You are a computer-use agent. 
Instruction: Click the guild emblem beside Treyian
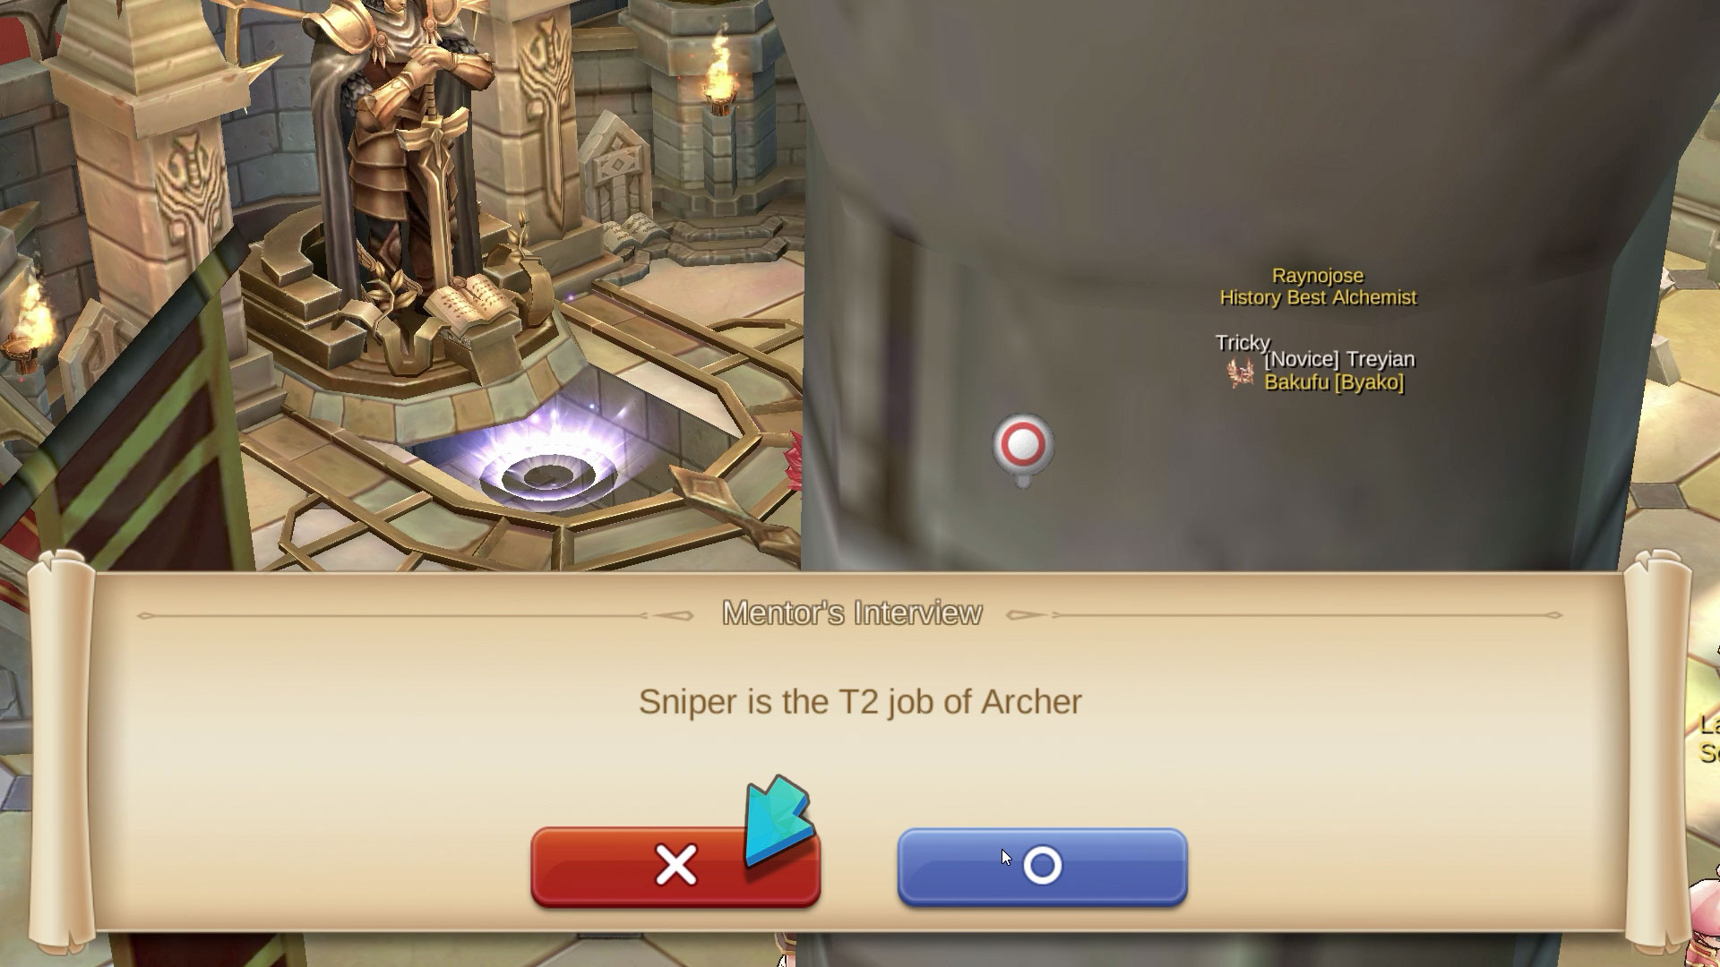(x=1241, y=372)
